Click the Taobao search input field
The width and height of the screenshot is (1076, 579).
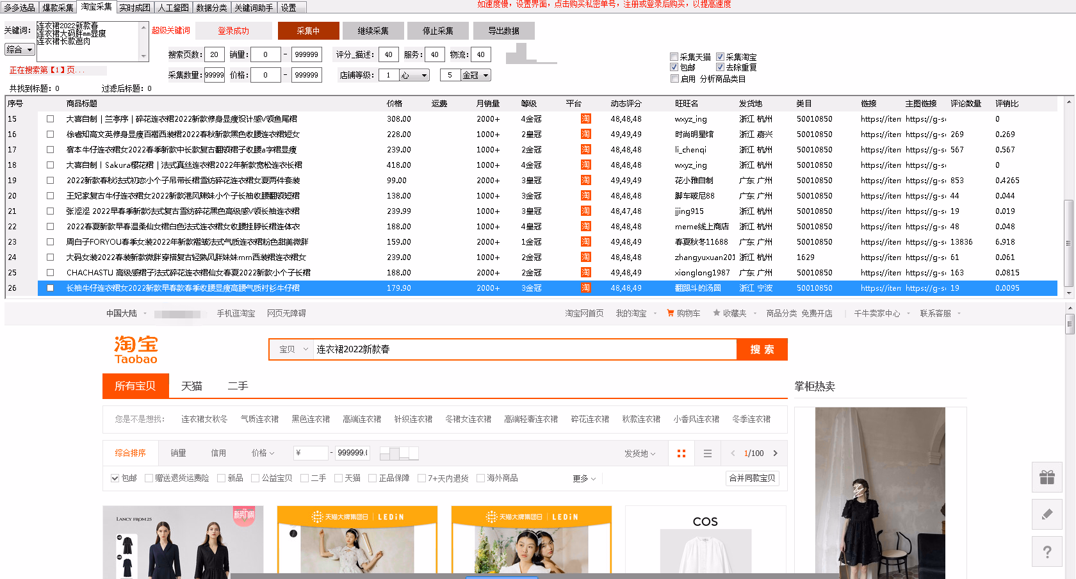click(x=525, y=350)
